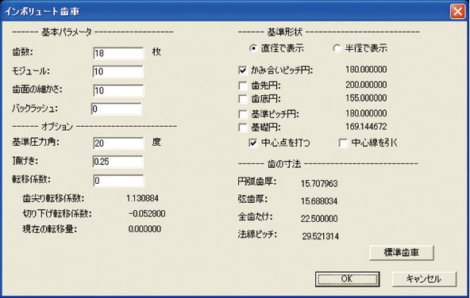The image size is (470, 298).
Task: Click the 歯底円 value 155.000000
Action: 366,97
